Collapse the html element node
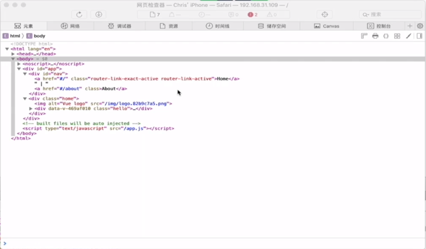 7,49
